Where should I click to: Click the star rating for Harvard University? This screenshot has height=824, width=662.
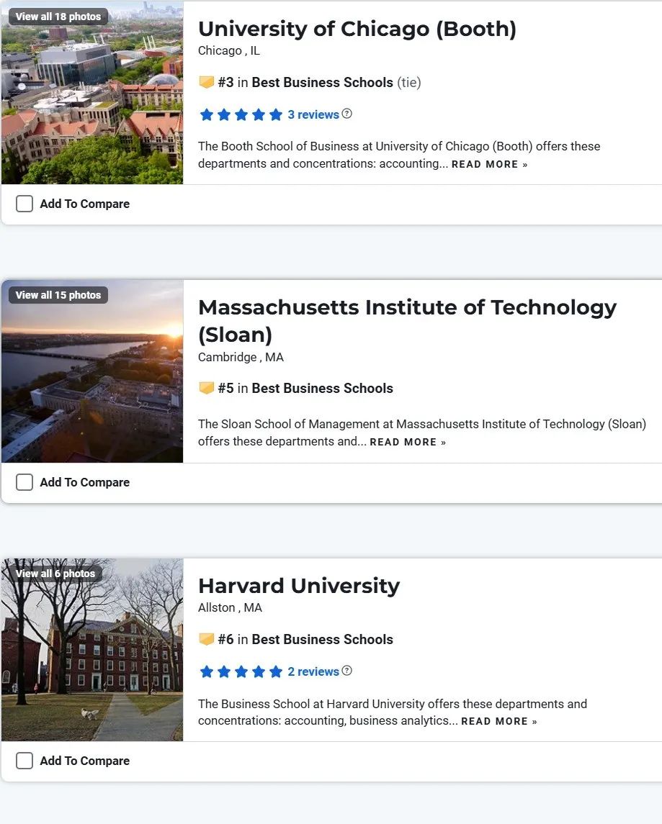(241, 671)
